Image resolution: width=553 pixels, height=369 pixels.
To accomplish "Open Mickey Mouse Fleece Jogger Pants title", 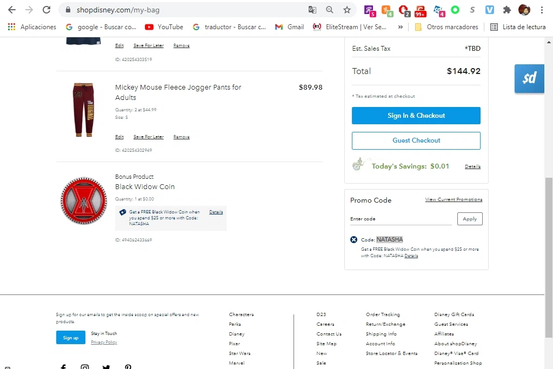I will tap(178, 92).
